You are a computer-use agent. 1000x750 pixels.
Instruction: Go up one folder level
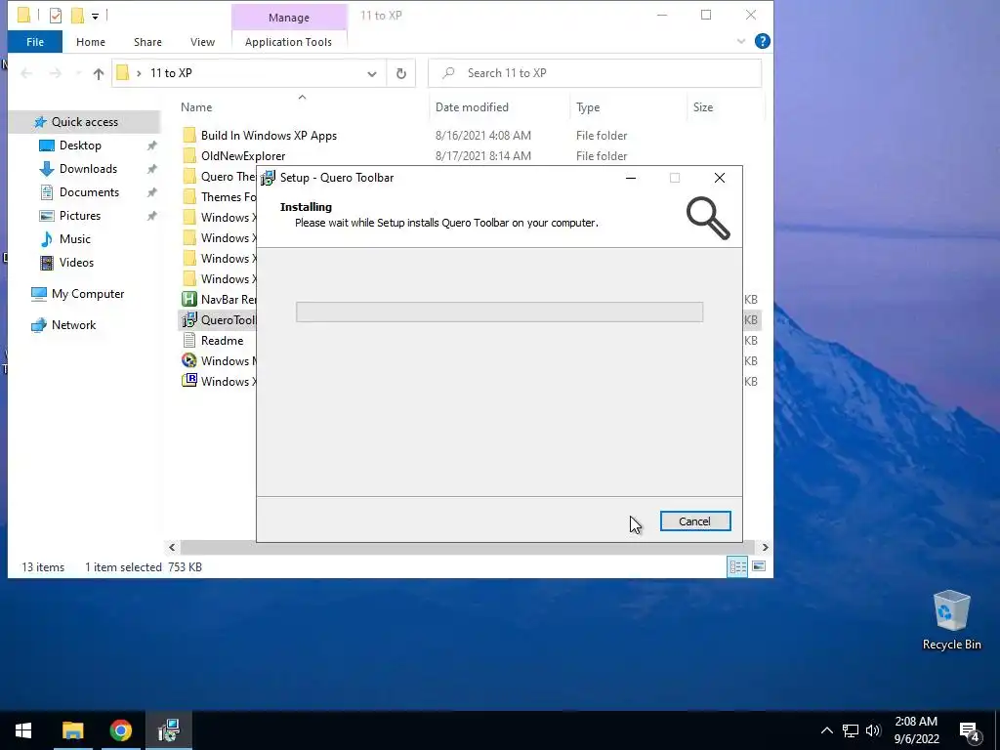coord(99,73)
